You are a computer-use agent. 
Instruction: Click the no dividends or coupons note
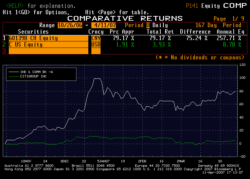pyautogui.click(x=200, y=57)
